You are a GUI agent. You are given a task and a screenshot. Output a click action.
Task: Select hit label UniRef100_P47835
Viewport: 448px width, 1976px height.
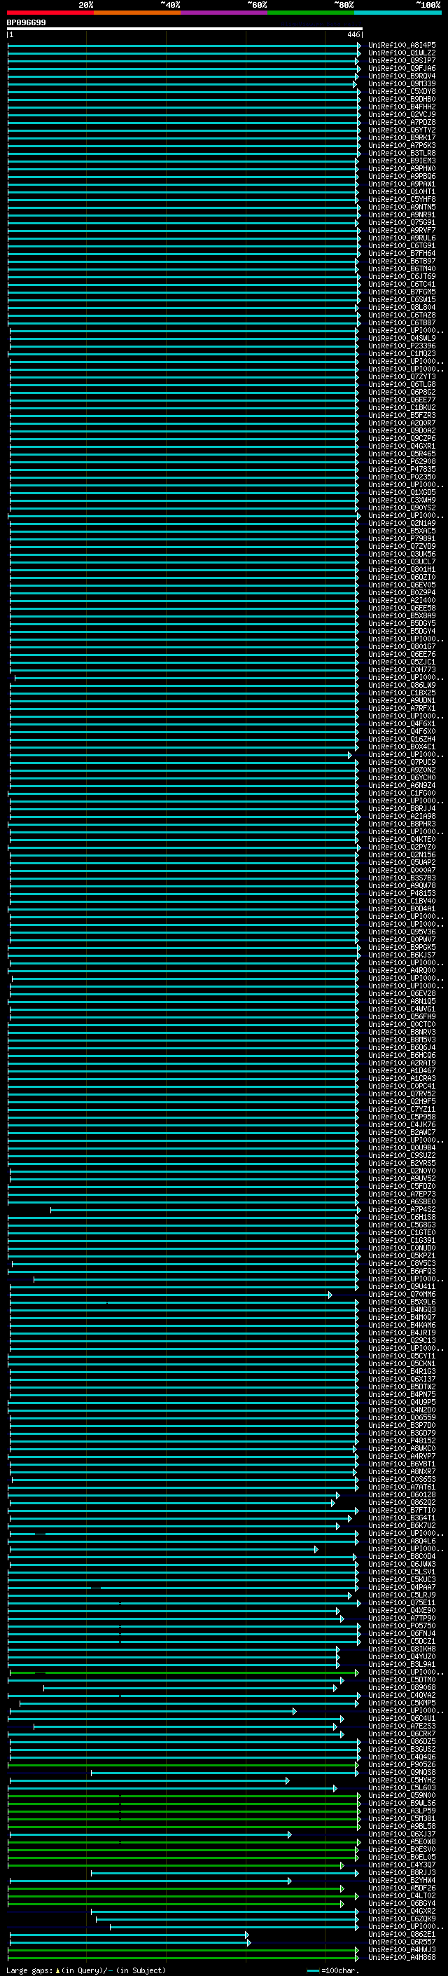pyautogui.click(x=402, y=470)
